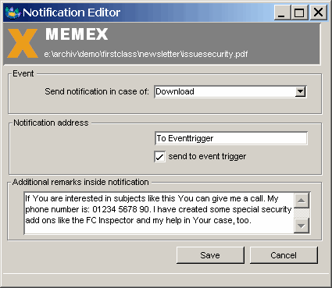Image resolution: width=332 pixels, height=288 pixels.
Task: Click the issuesecurity.pdf file path text
Action: point(146,54)
